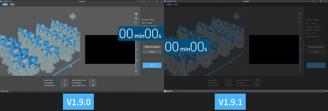Screen dimensions: 328x111
Task: Click the layer number stepper showing 1023
Action: pos(136,22)
